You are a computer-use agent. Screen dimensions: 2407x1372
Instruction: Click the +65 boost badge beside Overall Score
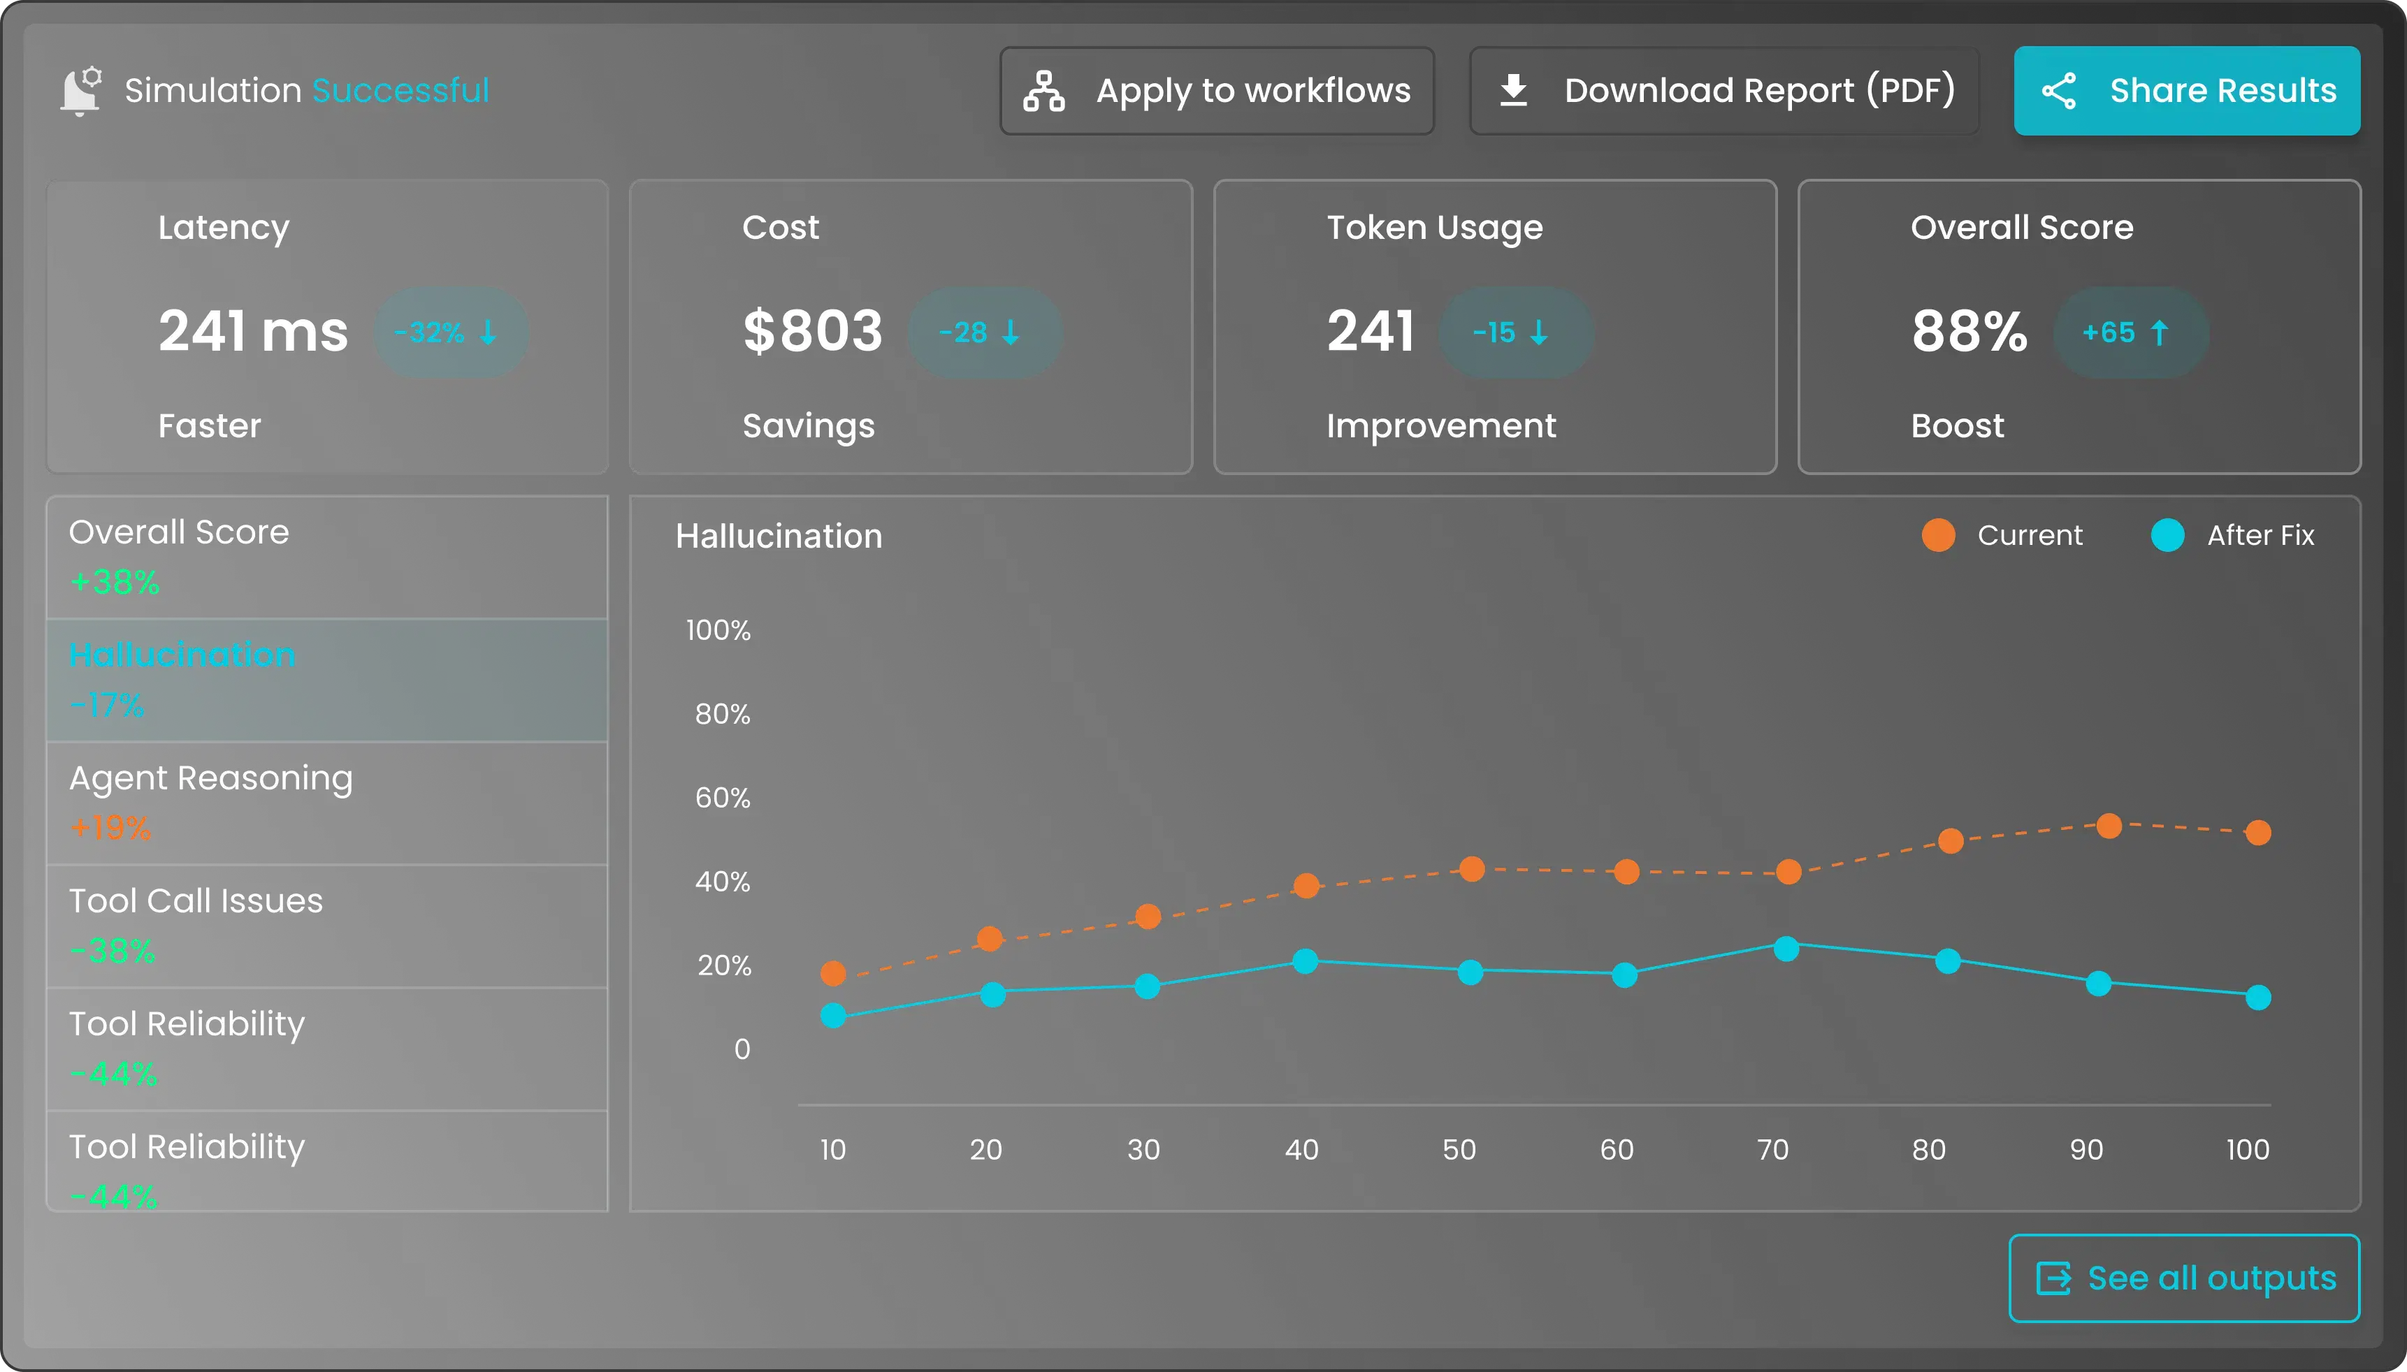coord(2131,332)
